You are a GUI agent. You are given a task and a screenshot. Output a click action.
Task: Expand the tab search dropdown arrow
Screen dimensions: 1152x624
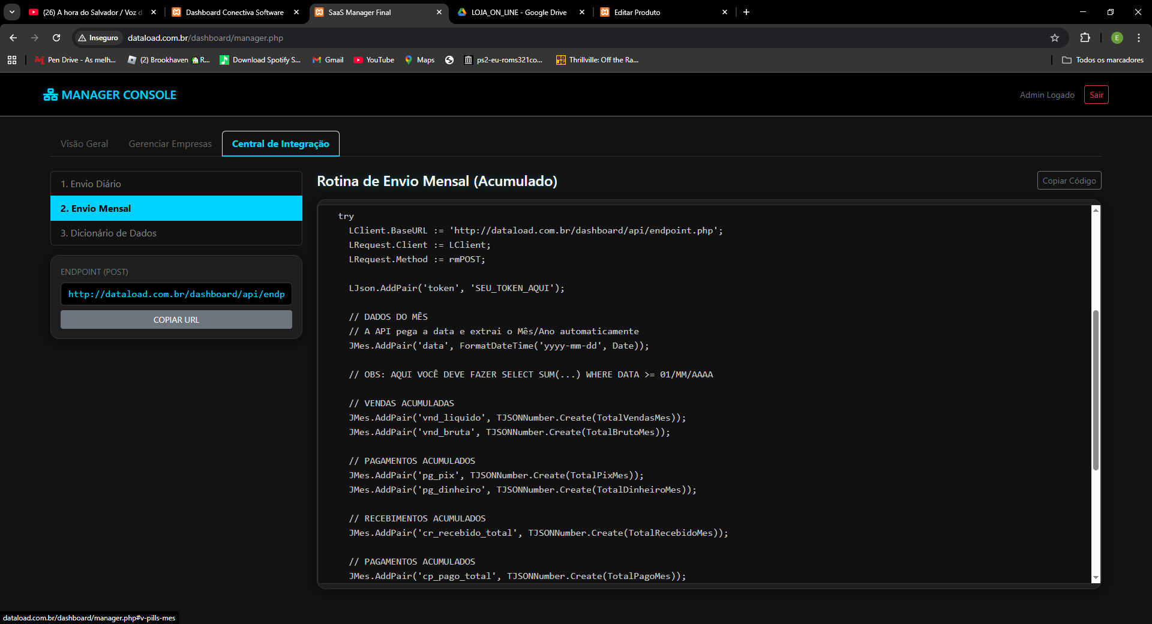[x=12, y=12]
